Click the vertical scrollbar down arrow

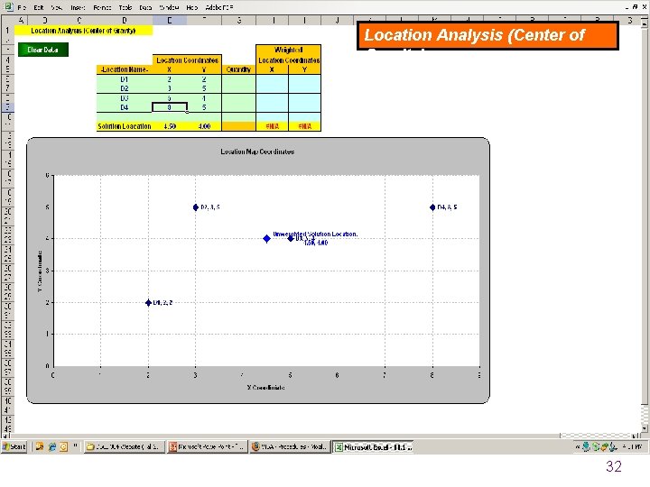point(645,428)
